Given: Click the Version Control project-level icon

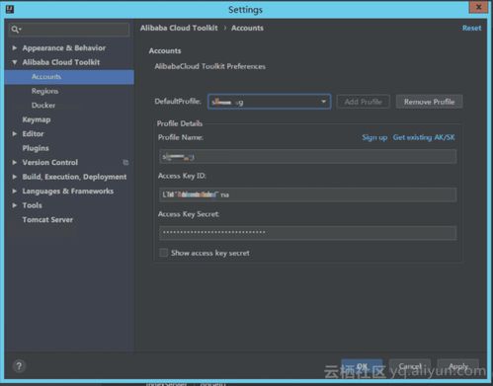Looking at the screenshot, I should (125, 163).
